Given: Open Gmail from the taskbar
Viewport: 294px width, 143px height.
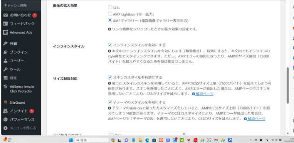Looking at the screenshot, I should tap(216, 140).
